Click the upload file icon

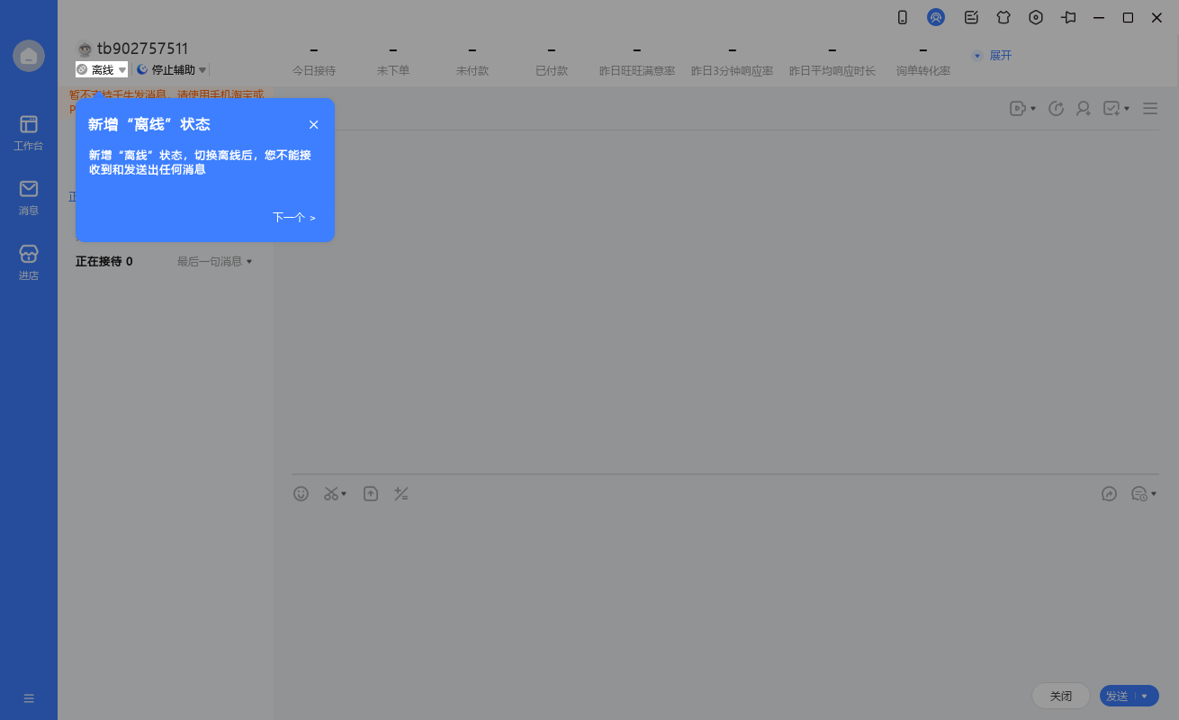pyautogui.click(x=371, y=493)
